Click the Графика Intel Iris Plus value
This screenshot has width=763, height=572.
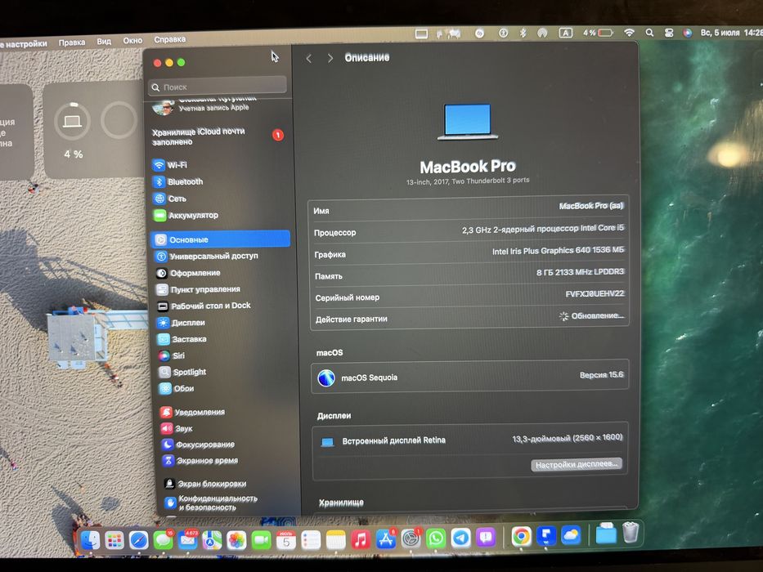coord(558,251)
